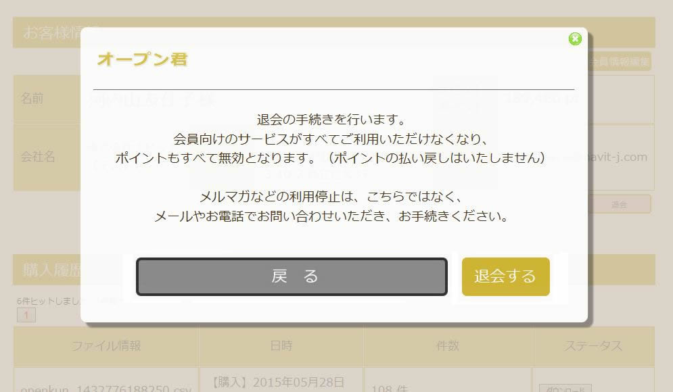Confirm withdrawal with the 退会する button
The width and height of the screenshot is (673, 392).
click(x=506, y=276)
